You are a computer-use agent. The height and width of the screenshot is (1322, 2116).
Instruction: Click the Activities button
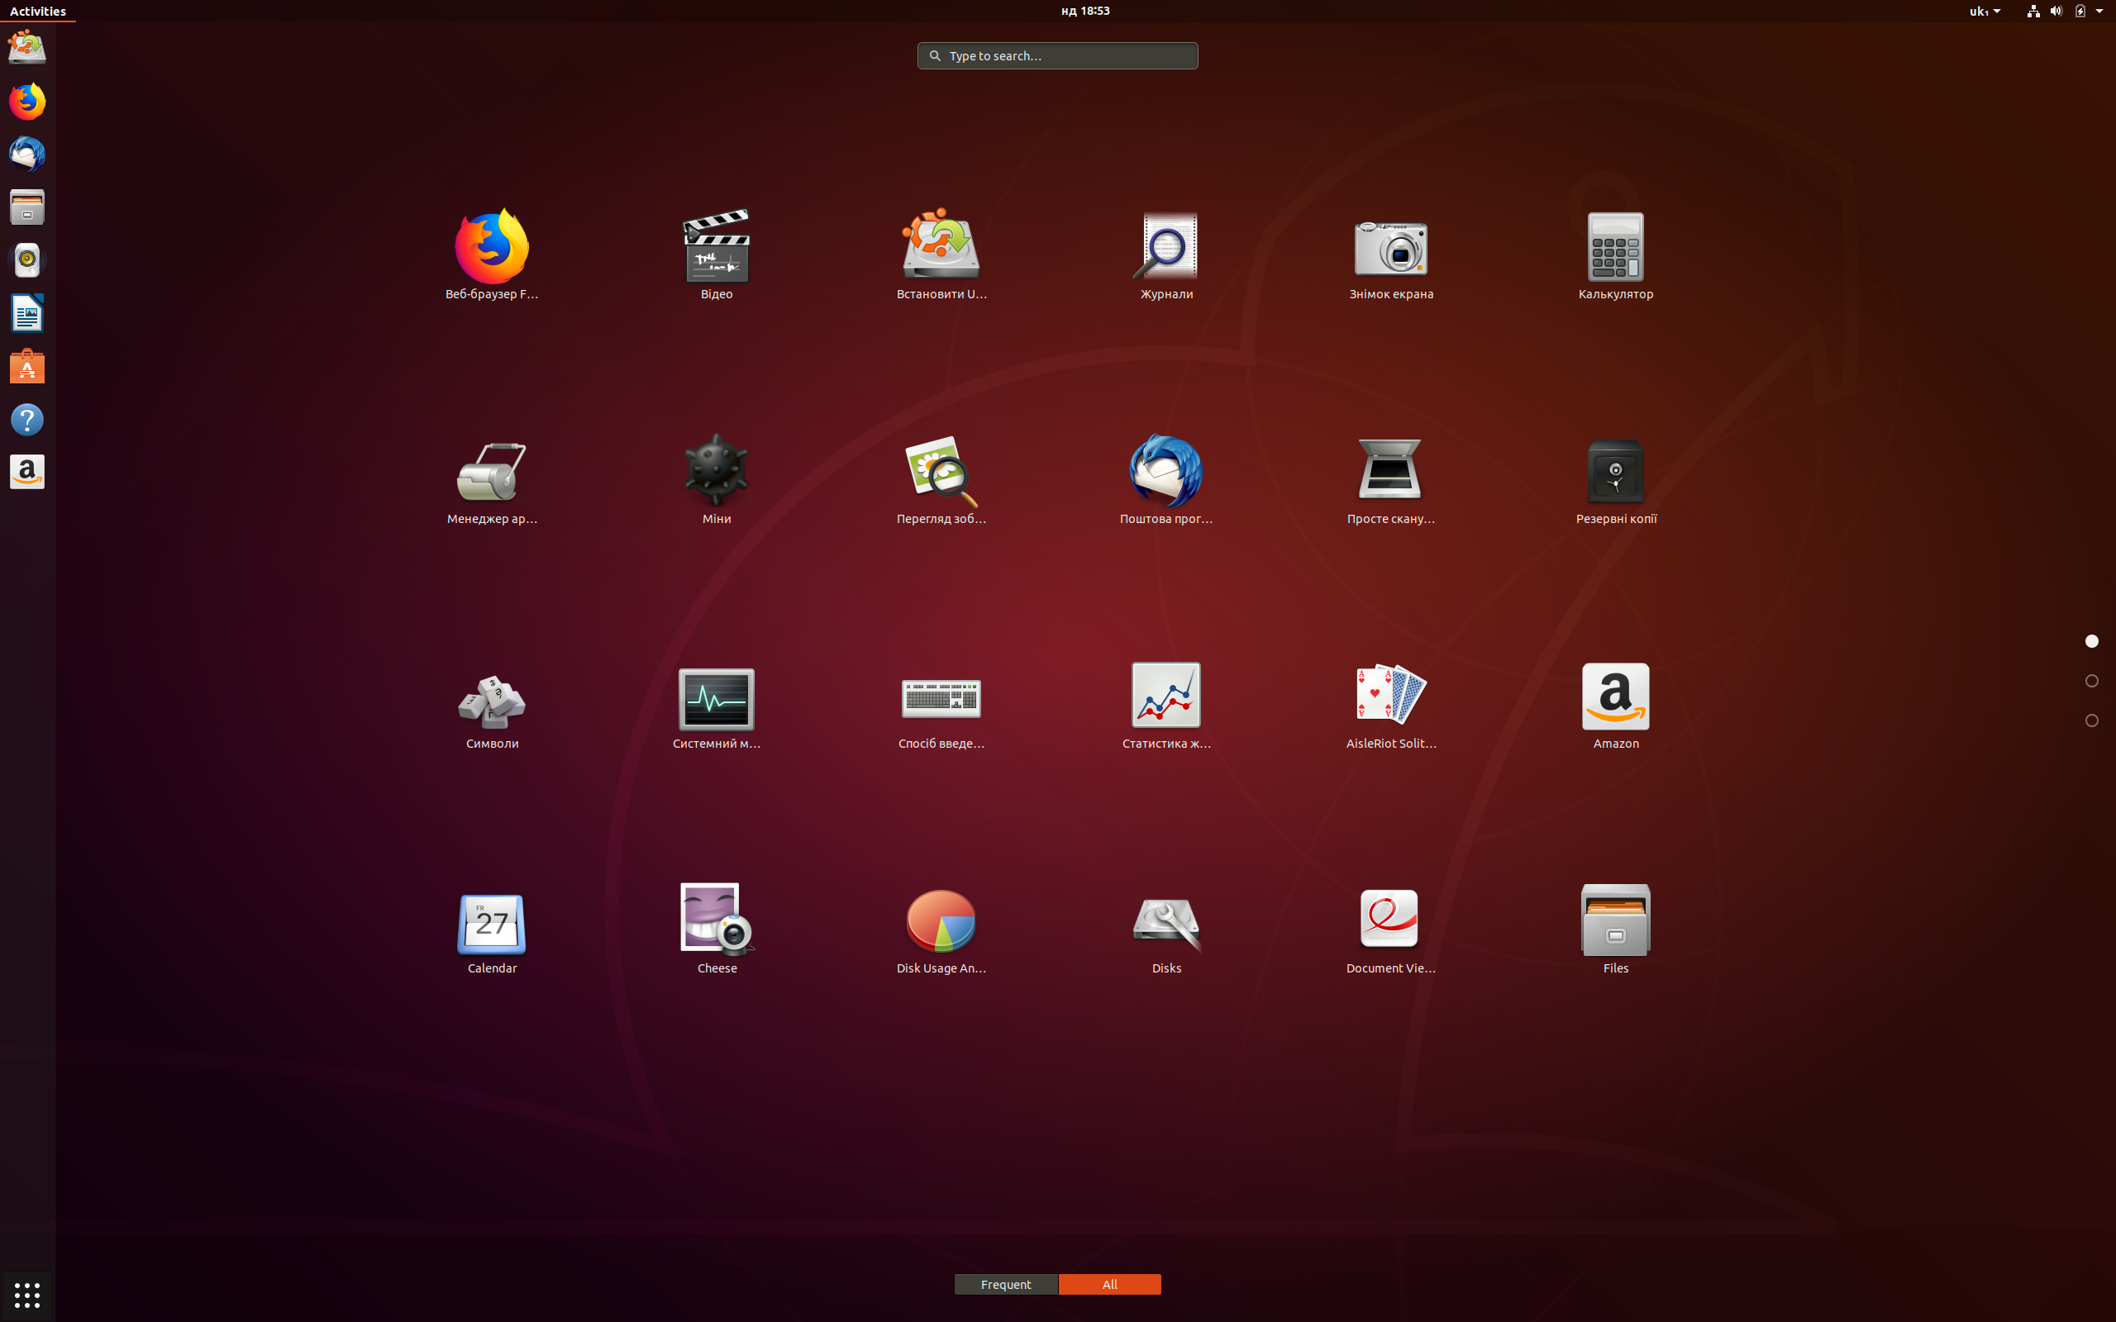tap(37, 12)
